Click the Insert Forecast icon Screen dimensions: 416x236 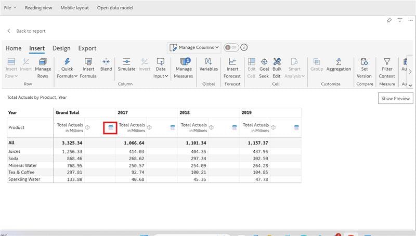(x=232, y=62)
